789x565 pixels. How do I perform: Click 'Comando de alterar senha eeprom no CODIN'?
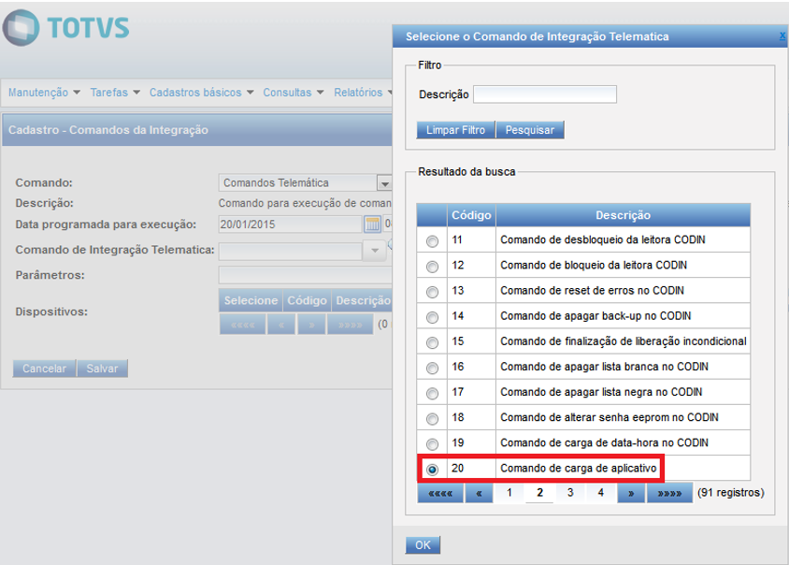(x=610, y=417)
